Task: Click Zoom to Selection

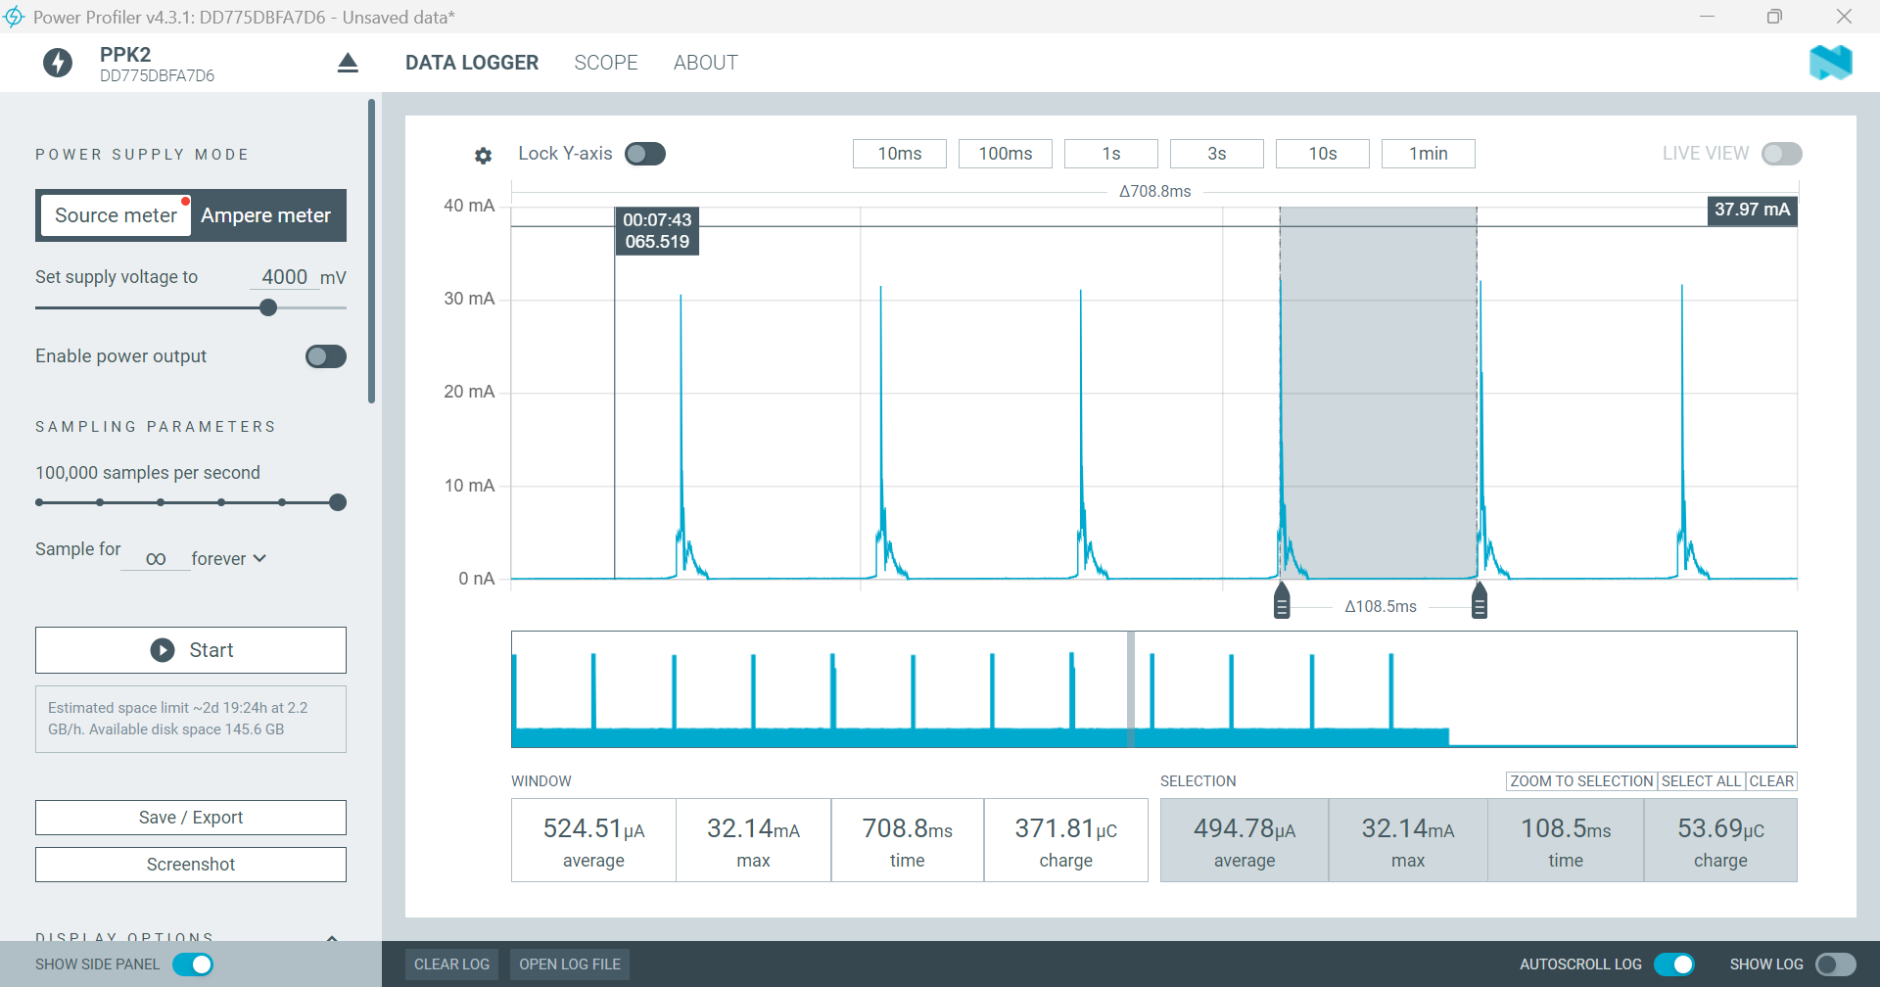Action: pos(1580,781)
